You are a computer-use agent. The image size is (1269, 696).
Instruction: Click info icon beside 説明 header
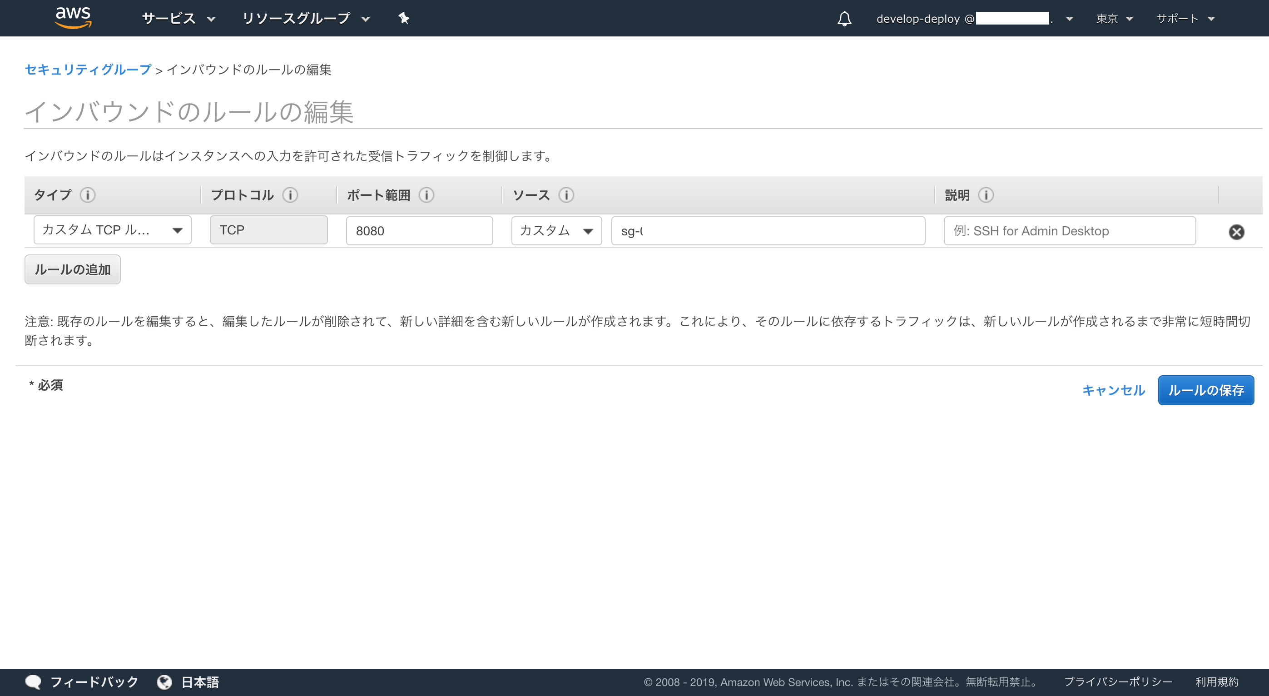[x=986, y=195]
